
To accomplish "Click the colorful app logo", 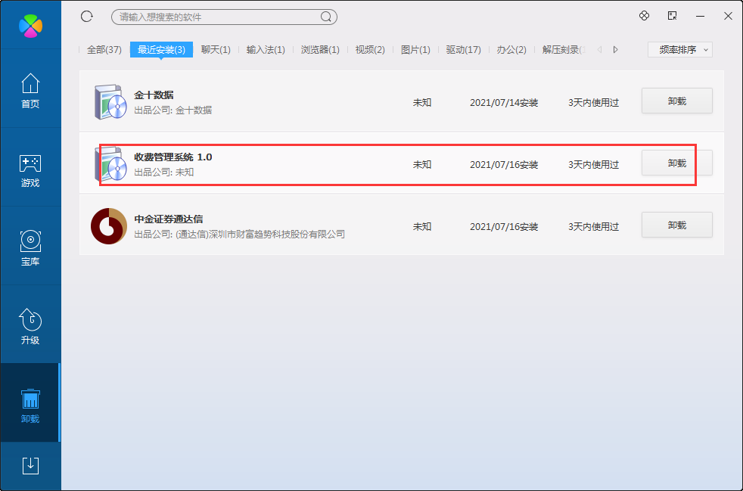I will tap(31, 26).
